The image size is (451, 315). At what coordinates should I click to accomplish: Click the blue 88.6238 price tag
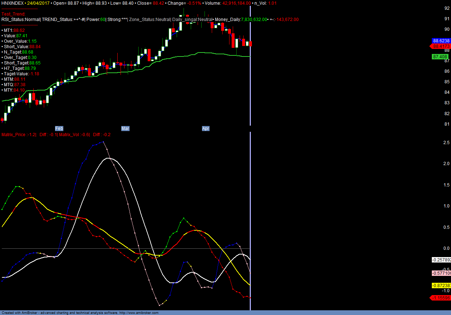441,41
